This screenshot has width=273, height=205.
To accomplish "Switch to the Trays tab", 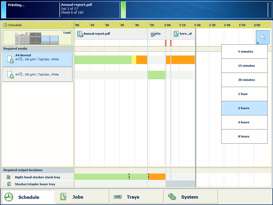I will pyautogui.click(x=137, y=197).
